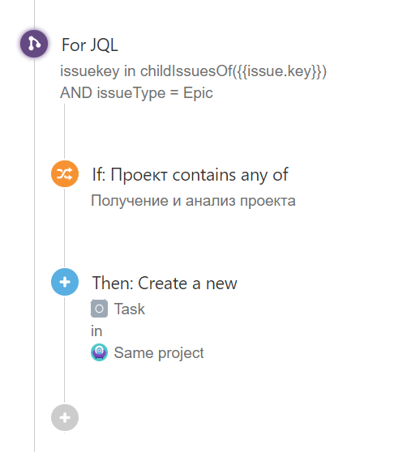This screenshot has width=394, height=452.
Task: Click the purple branch icon for For JQL
Action: pyautogui.click(x=34, y=44)
